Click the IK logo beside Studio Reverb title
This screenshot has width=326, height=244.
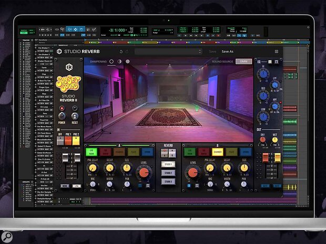pos(59,51)
